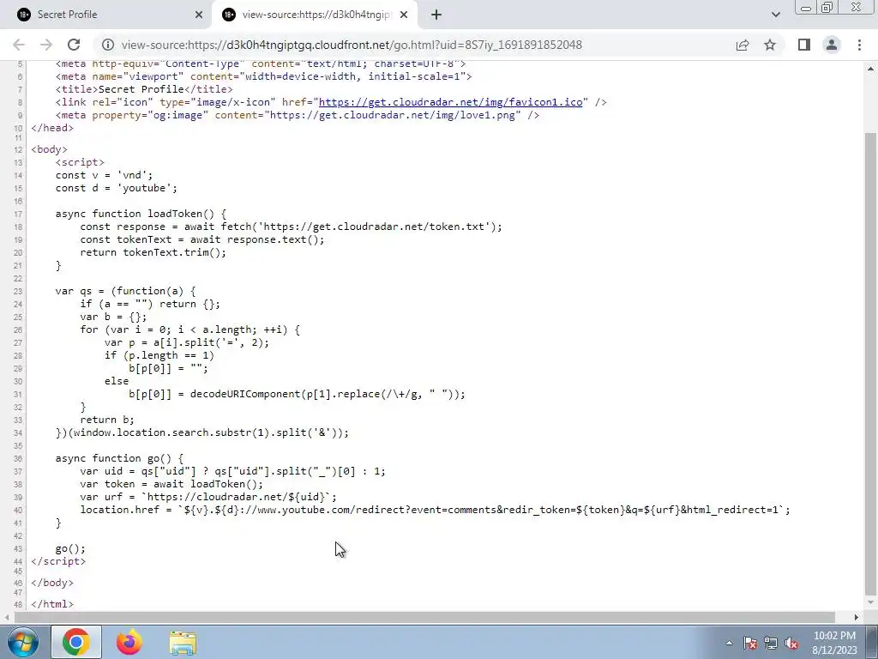Image resolution: width=878 pixels, height=659 pixels.
Task: Click the '<body>' tag line
Action: click(x=49, y=149)
